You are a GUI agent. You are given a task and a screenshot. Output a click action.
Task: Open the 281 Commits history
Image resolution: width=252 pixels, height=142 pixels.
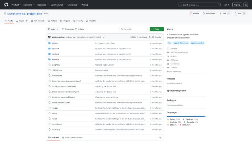[x=155, y=37]
